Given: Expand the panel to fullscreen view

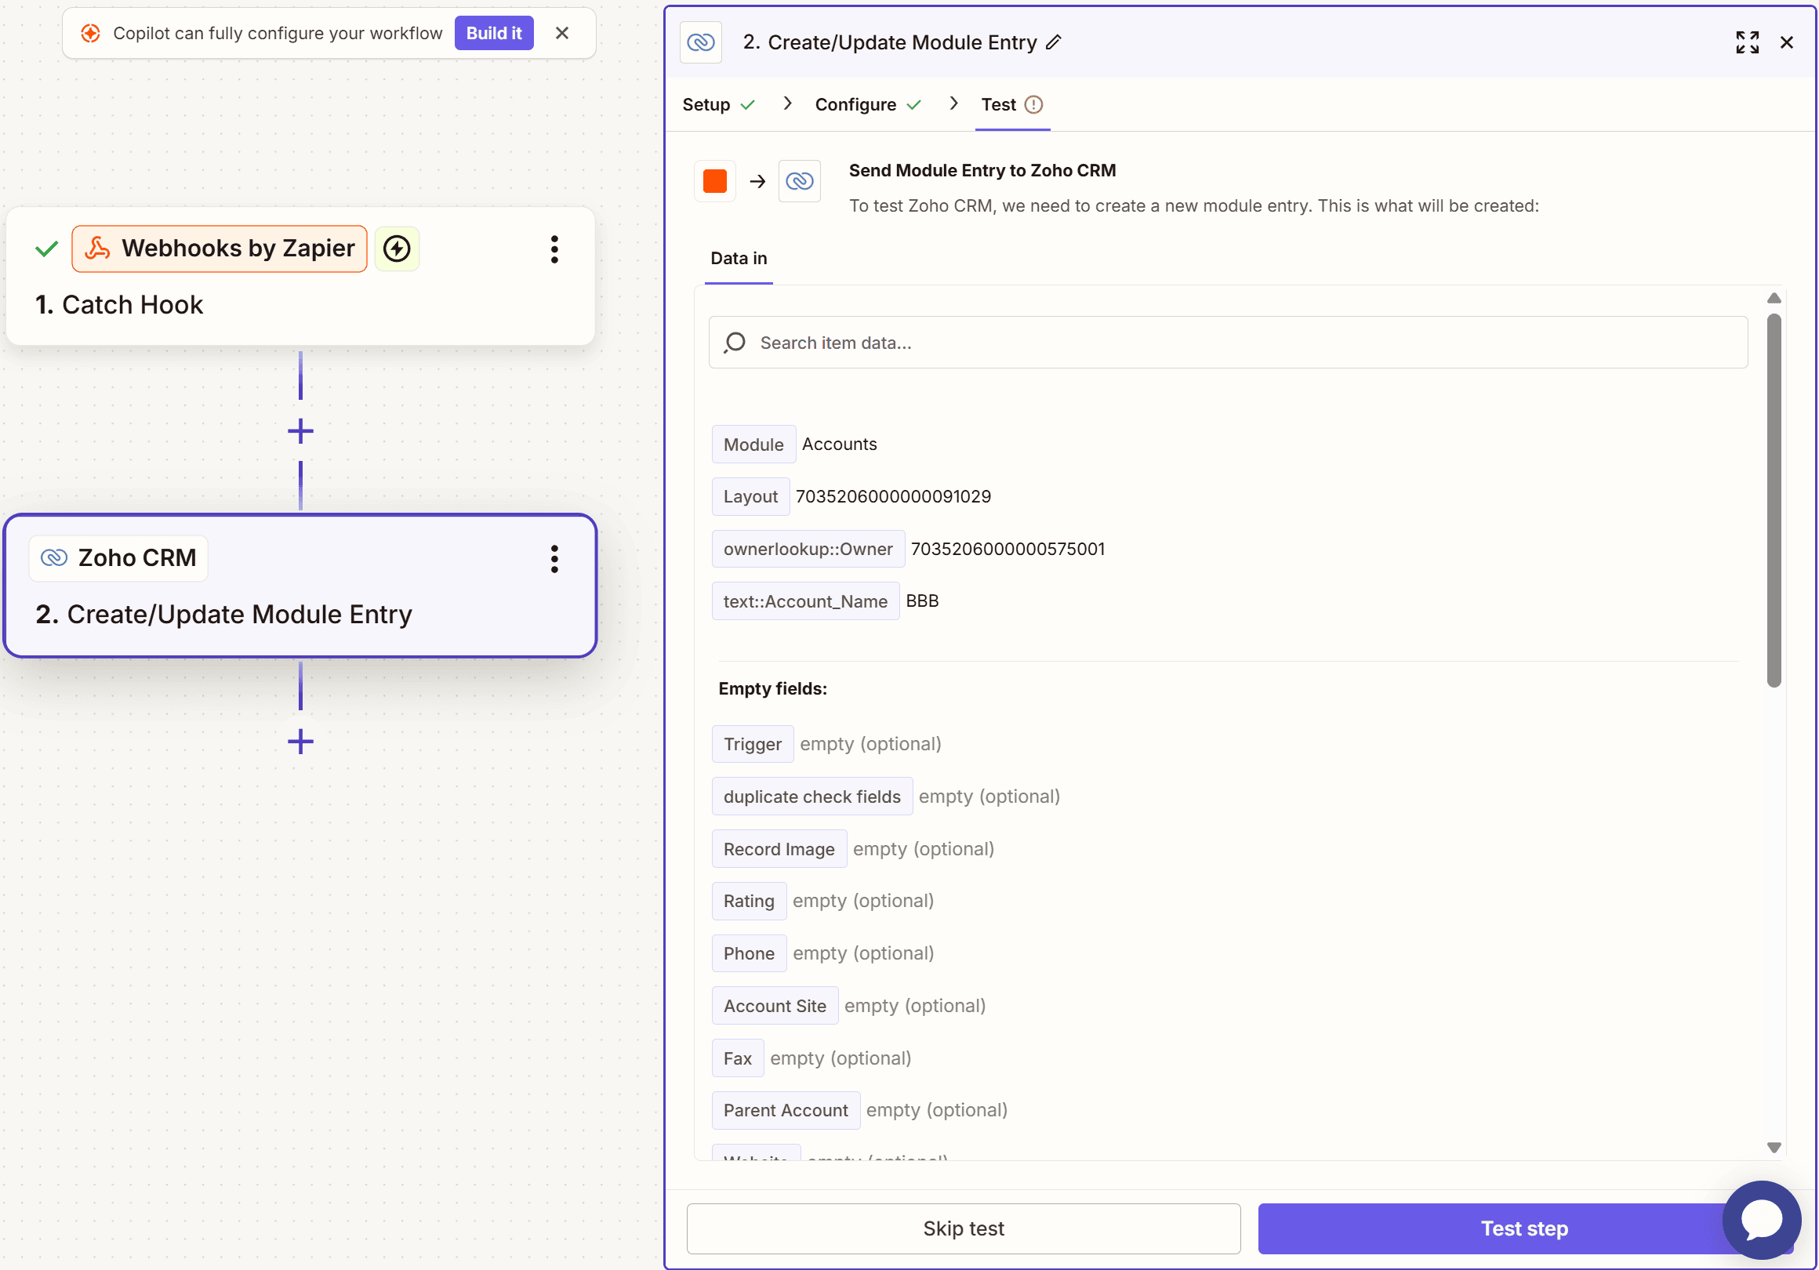Looking at the screenshot, I should pos(1746,43).
